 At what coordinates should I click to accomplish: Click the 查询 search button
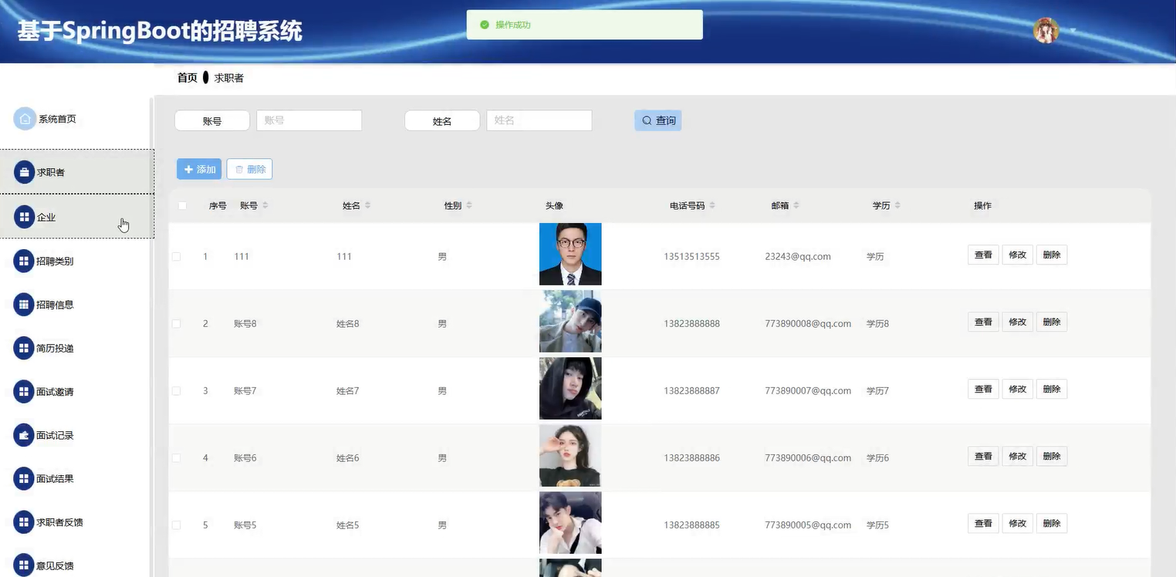pyautogui.click(x=658, y=120)
